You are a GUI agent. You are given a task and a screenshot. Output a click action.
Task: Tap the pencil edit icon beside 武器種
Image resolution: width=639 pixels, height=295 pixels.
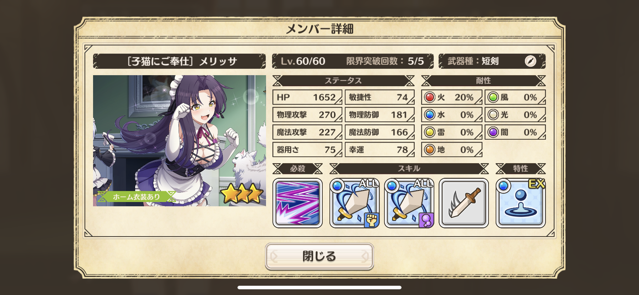coord(530,61)
